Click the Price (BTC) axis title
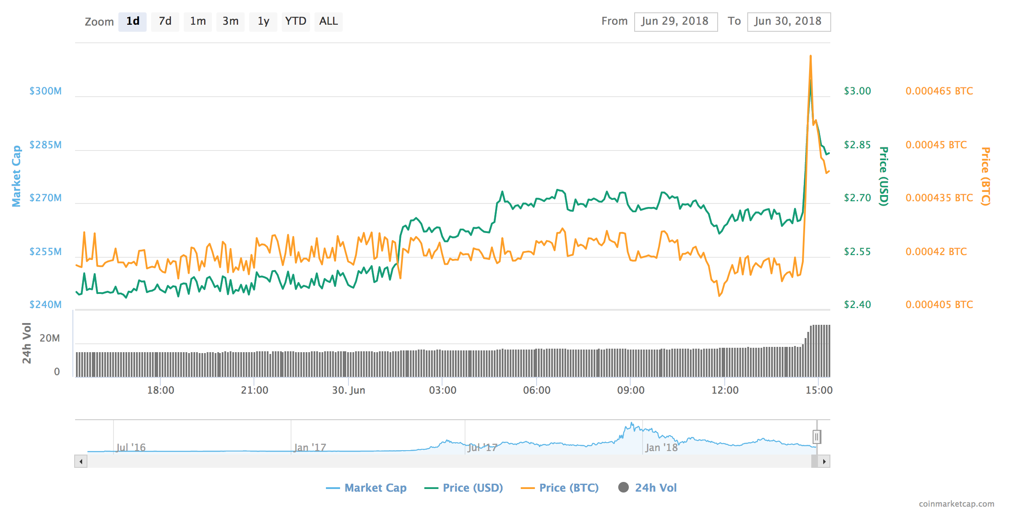 [985, 176]
